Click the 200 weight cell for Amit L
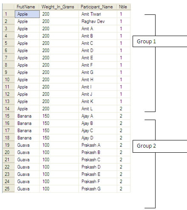 click(x=59, y=109)
